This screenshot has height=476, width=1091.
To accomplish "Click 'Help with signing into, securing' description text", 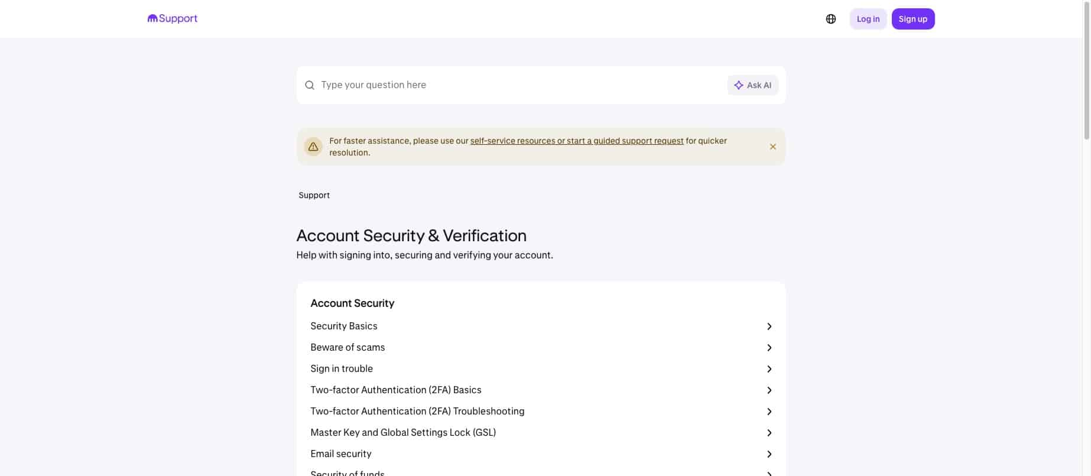I will [424, 255].
